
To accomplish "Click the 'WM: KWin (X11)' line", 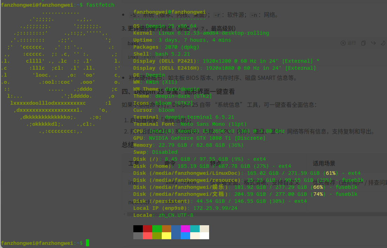I will click(x=155, y=82).
